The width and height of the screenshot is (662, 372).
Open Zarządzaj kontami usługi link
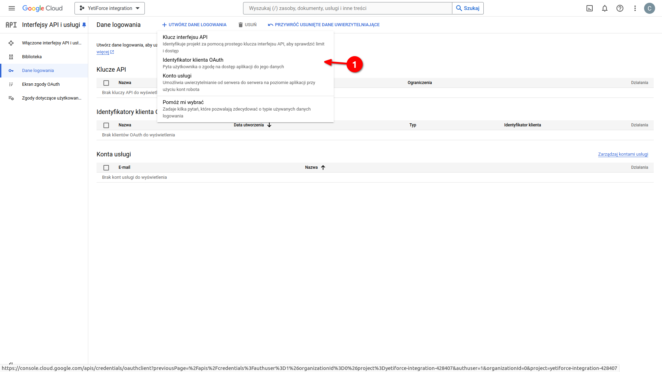[623, 154]
